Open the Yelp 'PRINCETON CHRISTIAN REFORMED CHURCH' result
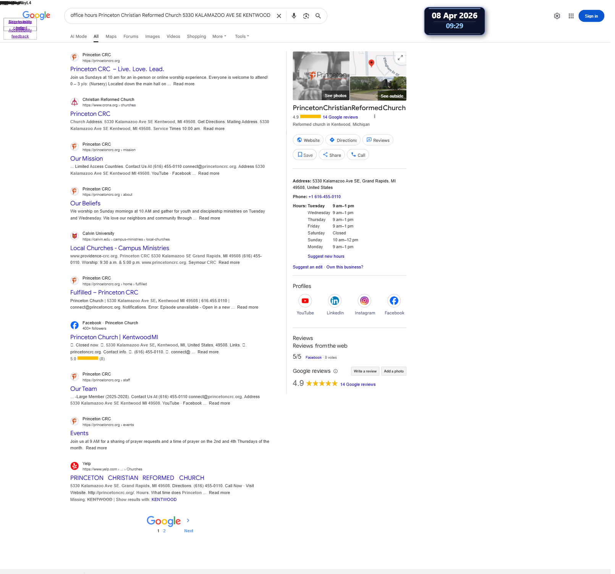 pos(137,478)
